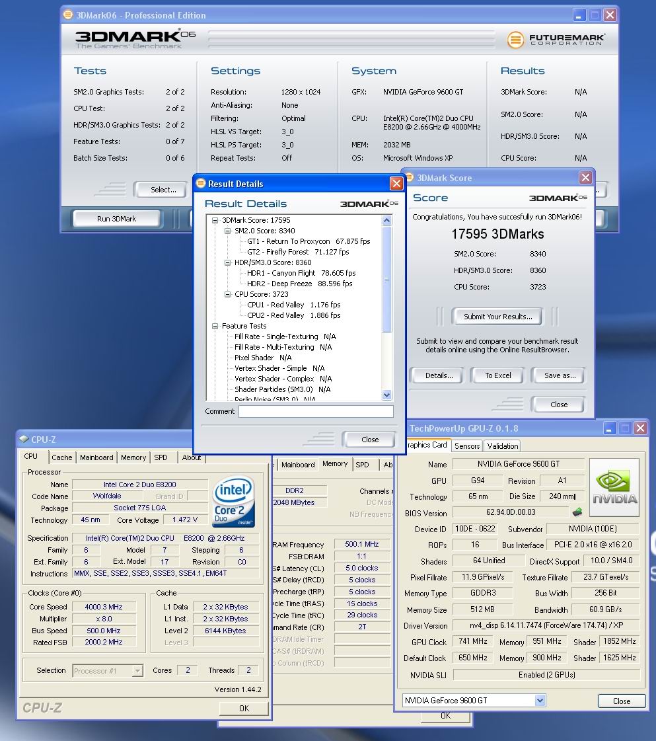Click the Futuremark Corporation logo icon
Image resolution: width=656 pixels, height=741 pixels.
515,40
